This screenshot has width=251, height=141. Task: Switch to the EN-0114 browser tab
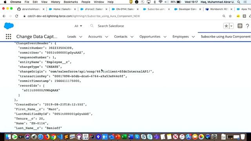125,9
